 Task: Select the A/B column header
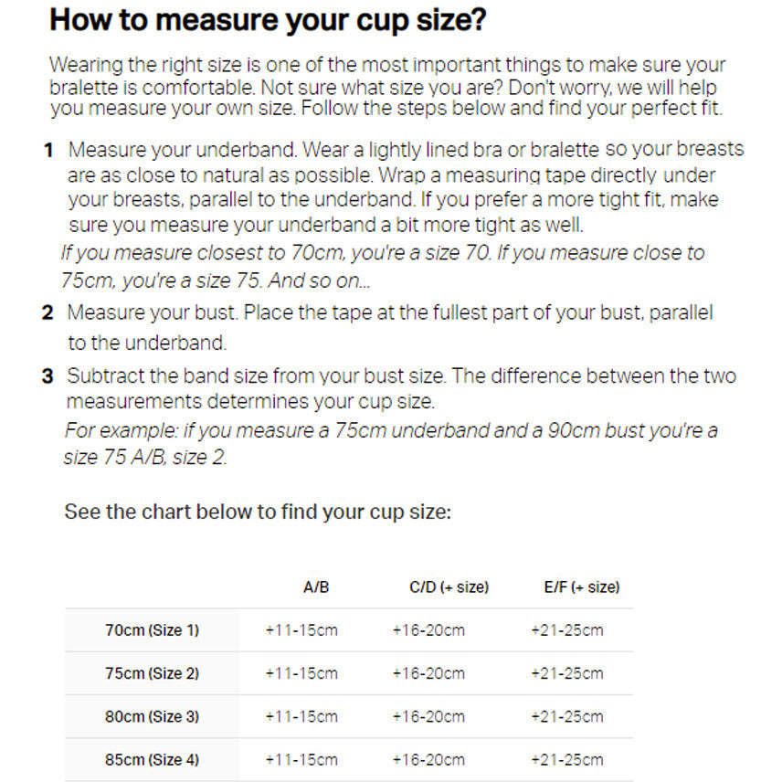click(316, 587)
